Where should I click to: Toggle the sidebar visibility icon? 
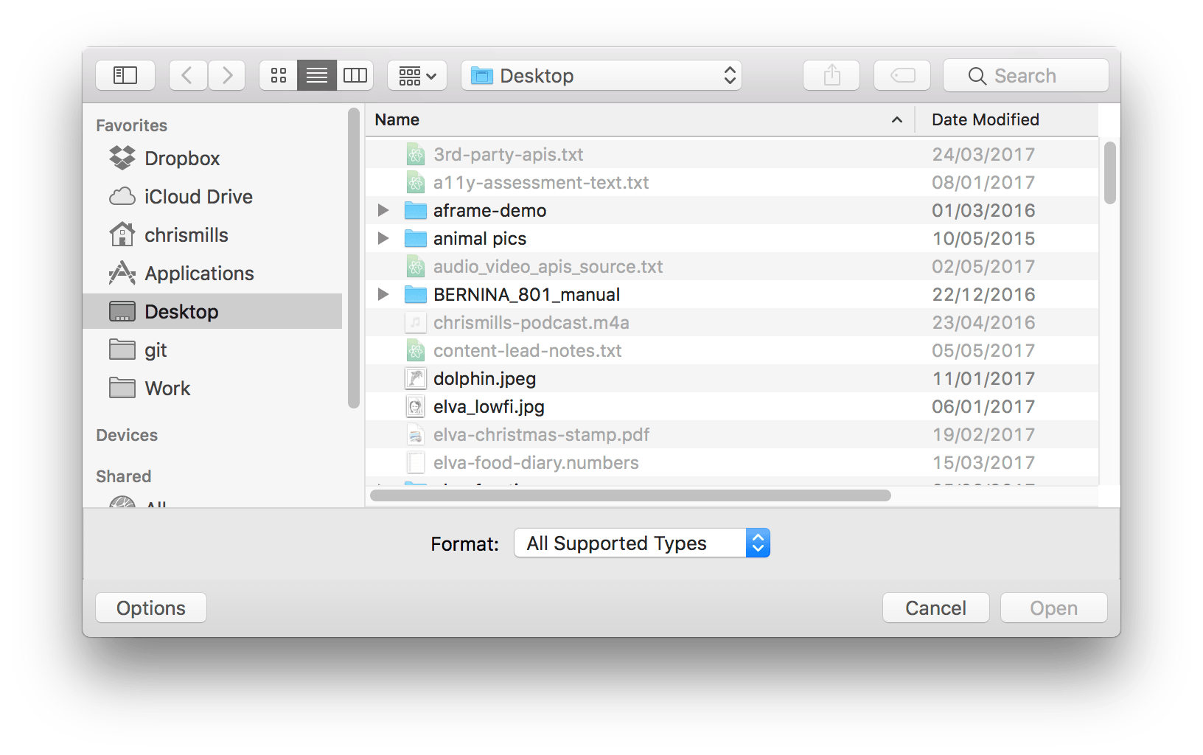125,74
